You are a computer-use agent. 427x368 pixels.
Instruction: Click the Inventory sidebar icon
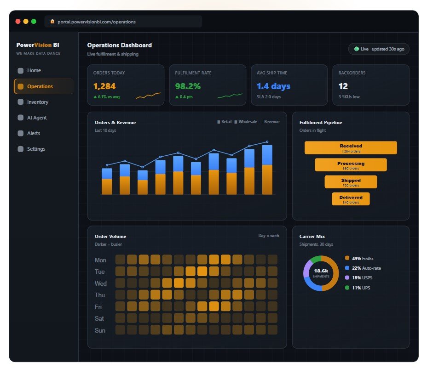[x=20, y=102]
